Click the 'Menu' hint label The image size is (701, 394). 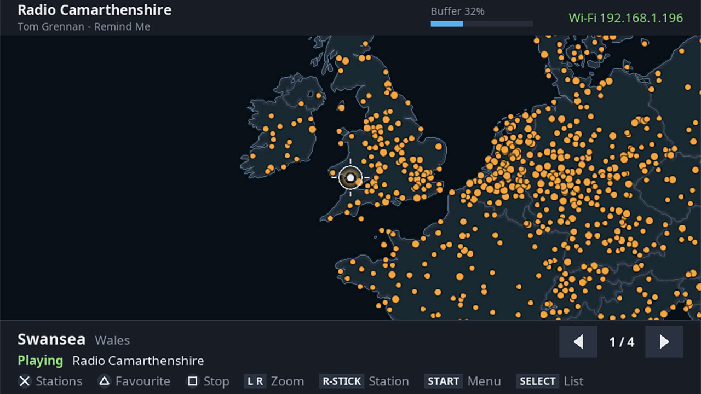tap(484, 381)
